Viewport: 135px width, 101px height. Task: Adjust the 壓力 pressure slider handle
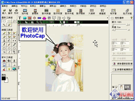click(127, 25)
